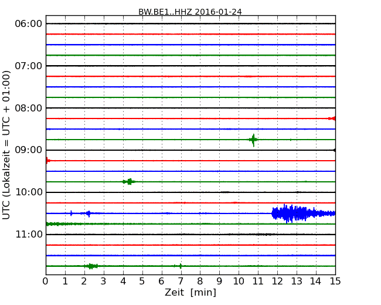The height and width of the screenshot is (305, 381).
Task: Click the red blip at start of 09:15 trace
Action: [x=48, y=161]
